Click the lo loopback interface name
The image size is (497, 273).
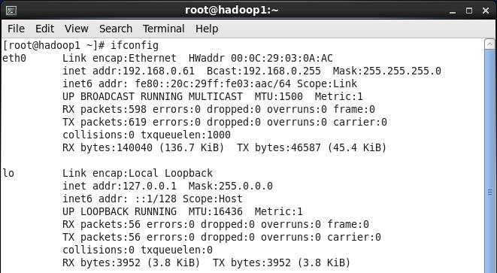[8, 173]
